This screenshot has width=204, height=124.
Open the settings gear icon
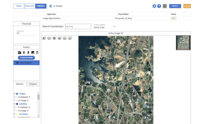pyautogui.click(x=154, y=6)
